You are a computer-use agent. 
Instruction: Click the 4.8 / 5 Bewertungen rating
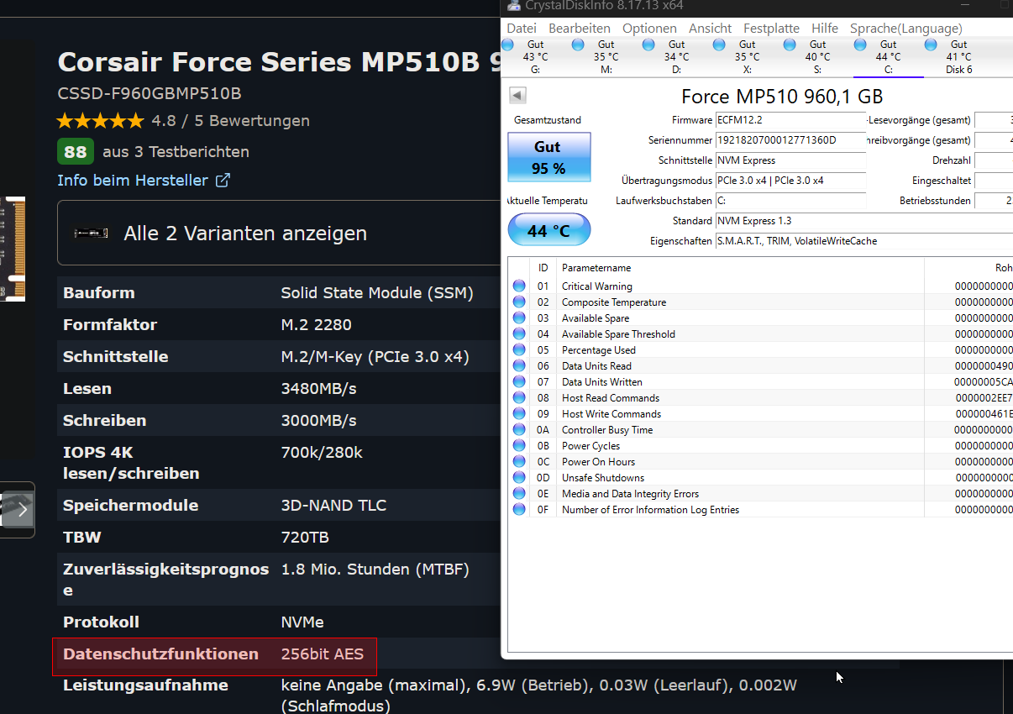click(231, 121)
